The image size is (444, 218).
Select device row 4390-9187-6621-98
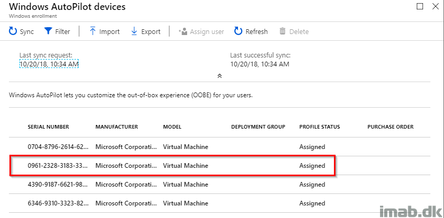(x=220, y=185)
